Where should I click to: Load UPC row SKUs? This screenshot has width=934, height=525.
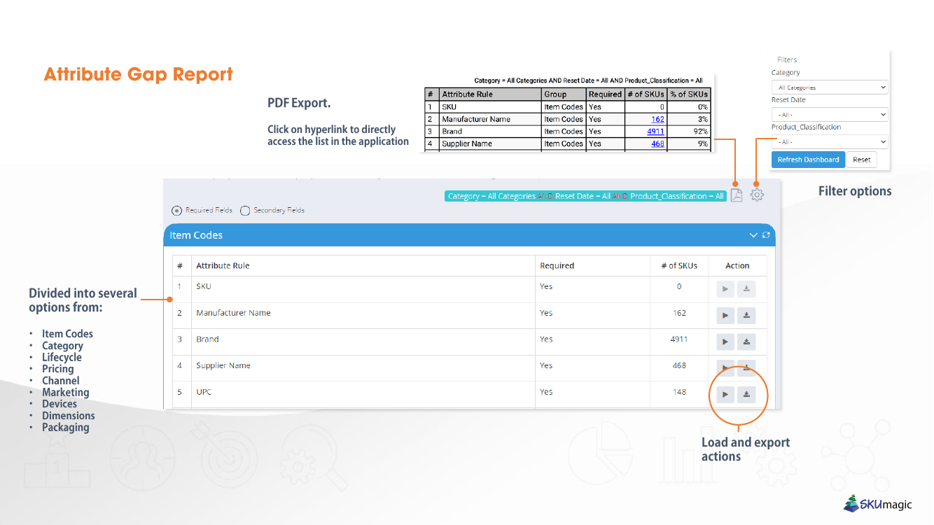725,395
